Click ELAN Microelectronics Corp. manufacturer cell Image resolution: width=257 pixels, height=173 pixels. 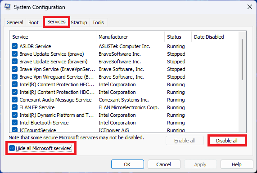point(129,107)
